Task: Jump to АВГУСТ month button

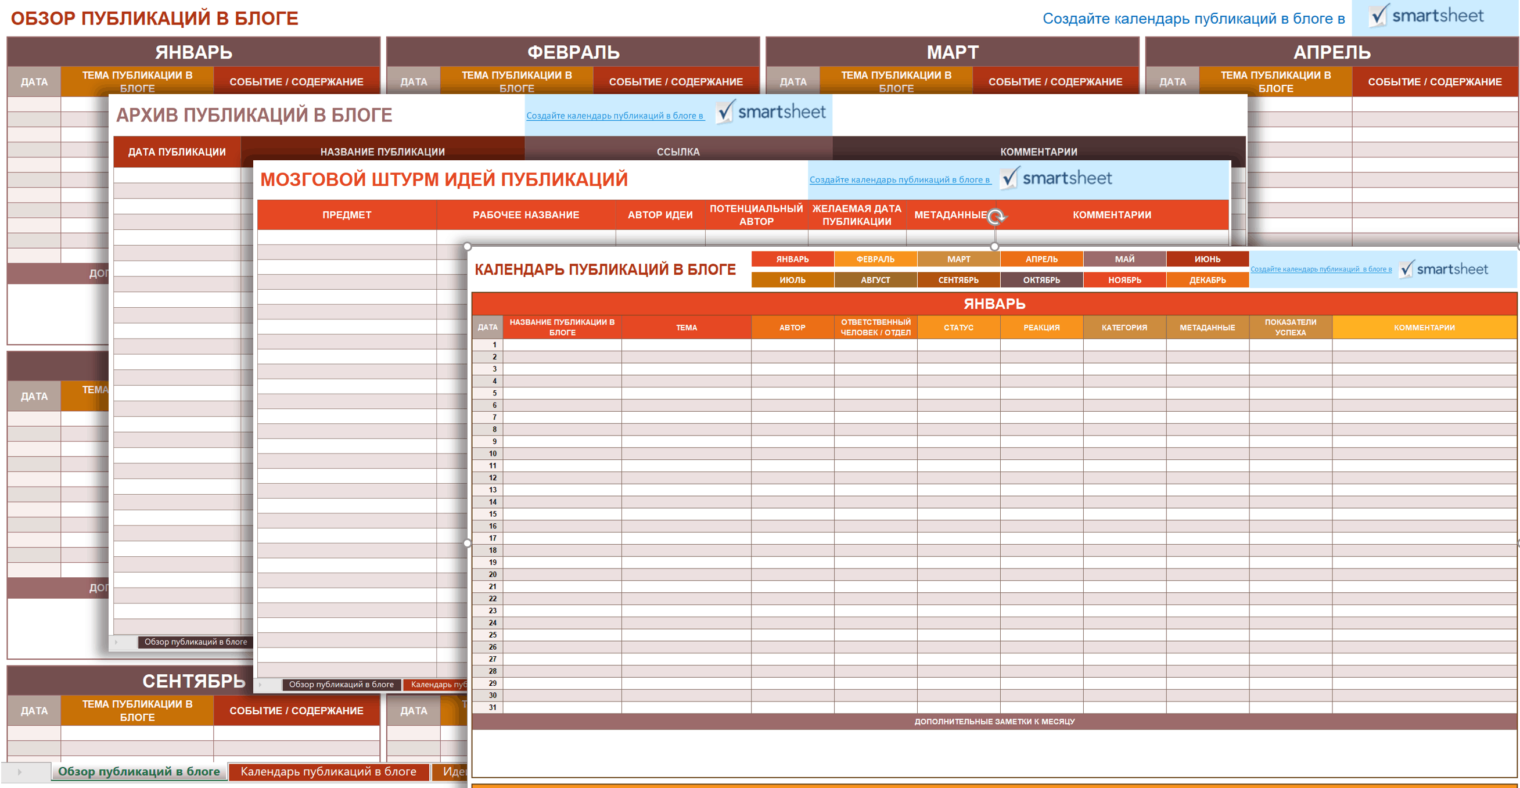Action: click(x=875, y=279)
